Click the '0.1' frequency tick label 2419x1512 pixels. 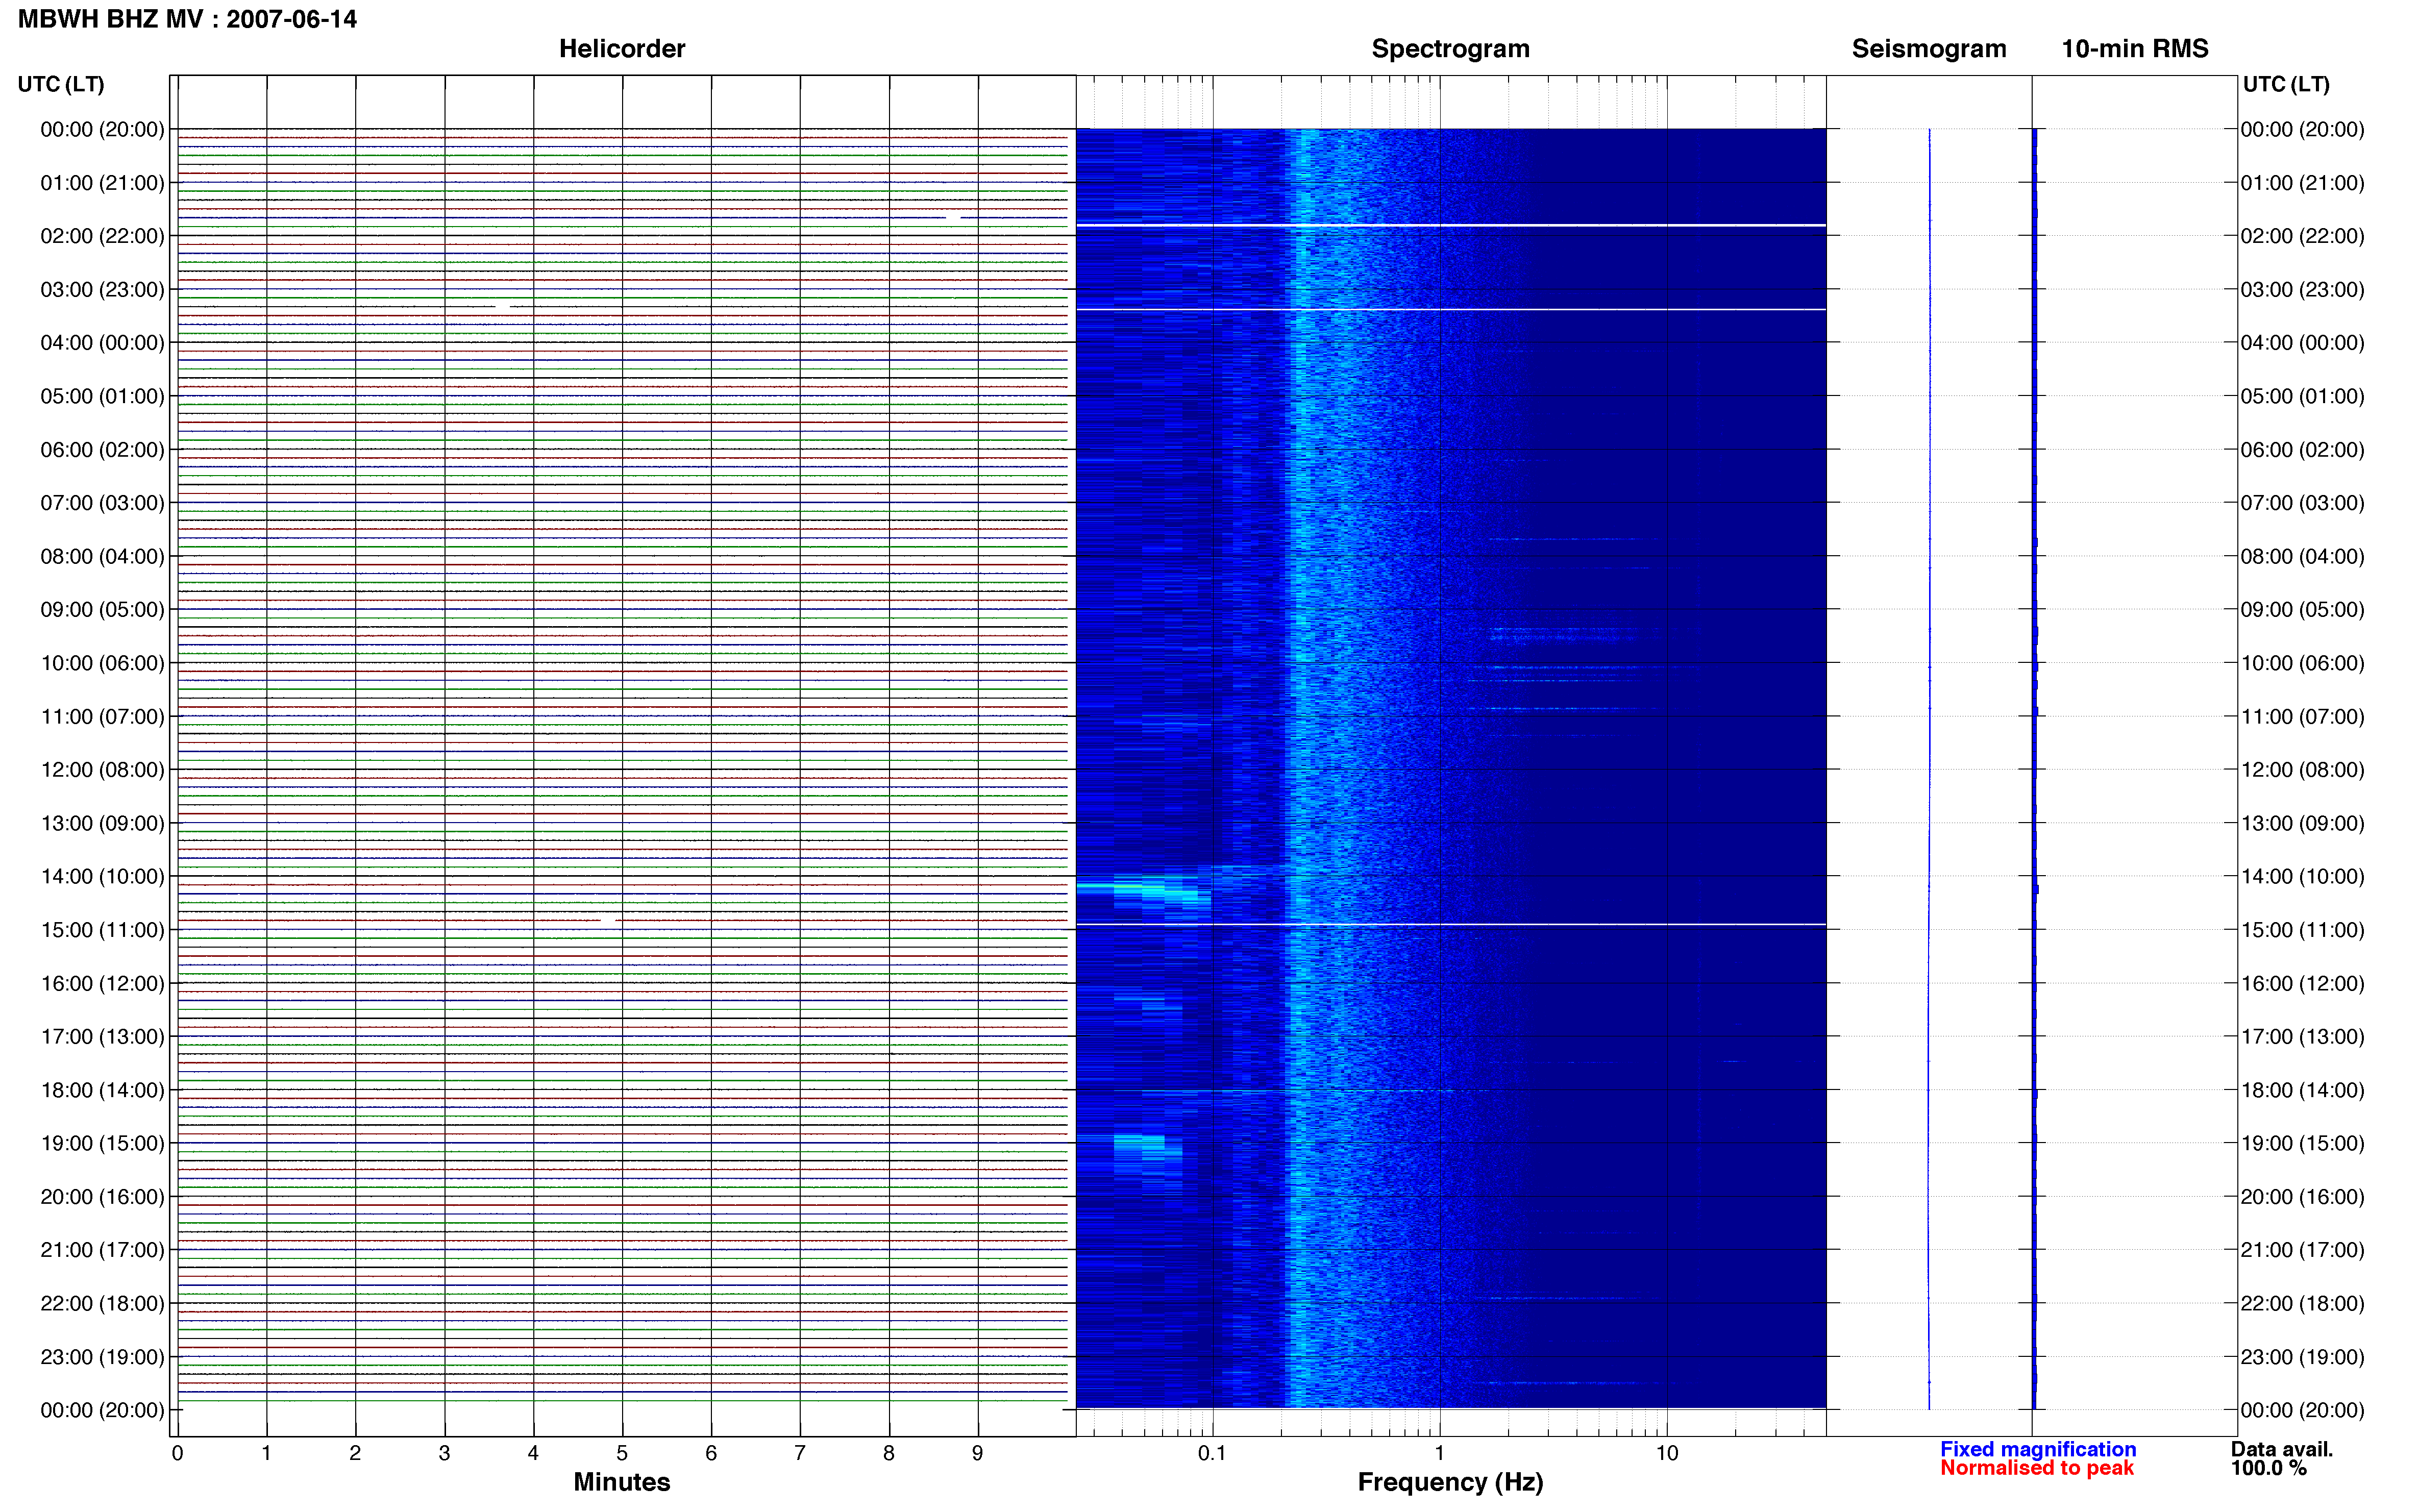pos(1212,1453)
